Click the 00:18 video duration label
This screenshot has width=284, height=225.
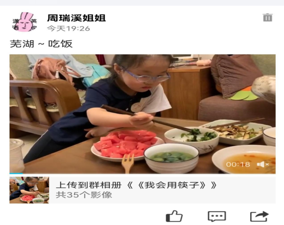click(x=238, y=164)
